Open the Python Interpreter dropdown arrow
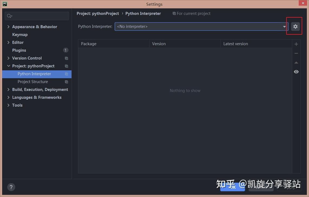Screen dimensions: 309x197 [x=284, y=27]
